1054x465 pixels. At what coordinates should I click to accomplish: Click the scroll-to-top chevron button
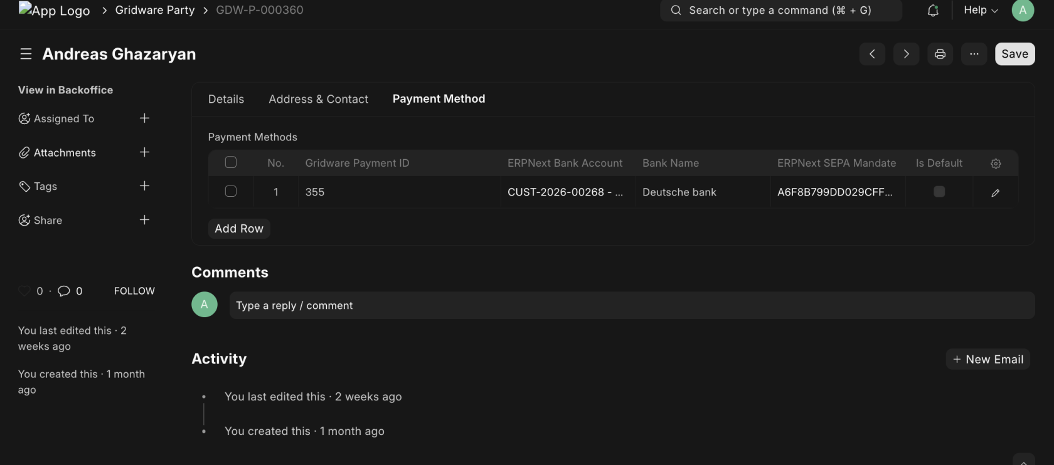point(1023,460)
